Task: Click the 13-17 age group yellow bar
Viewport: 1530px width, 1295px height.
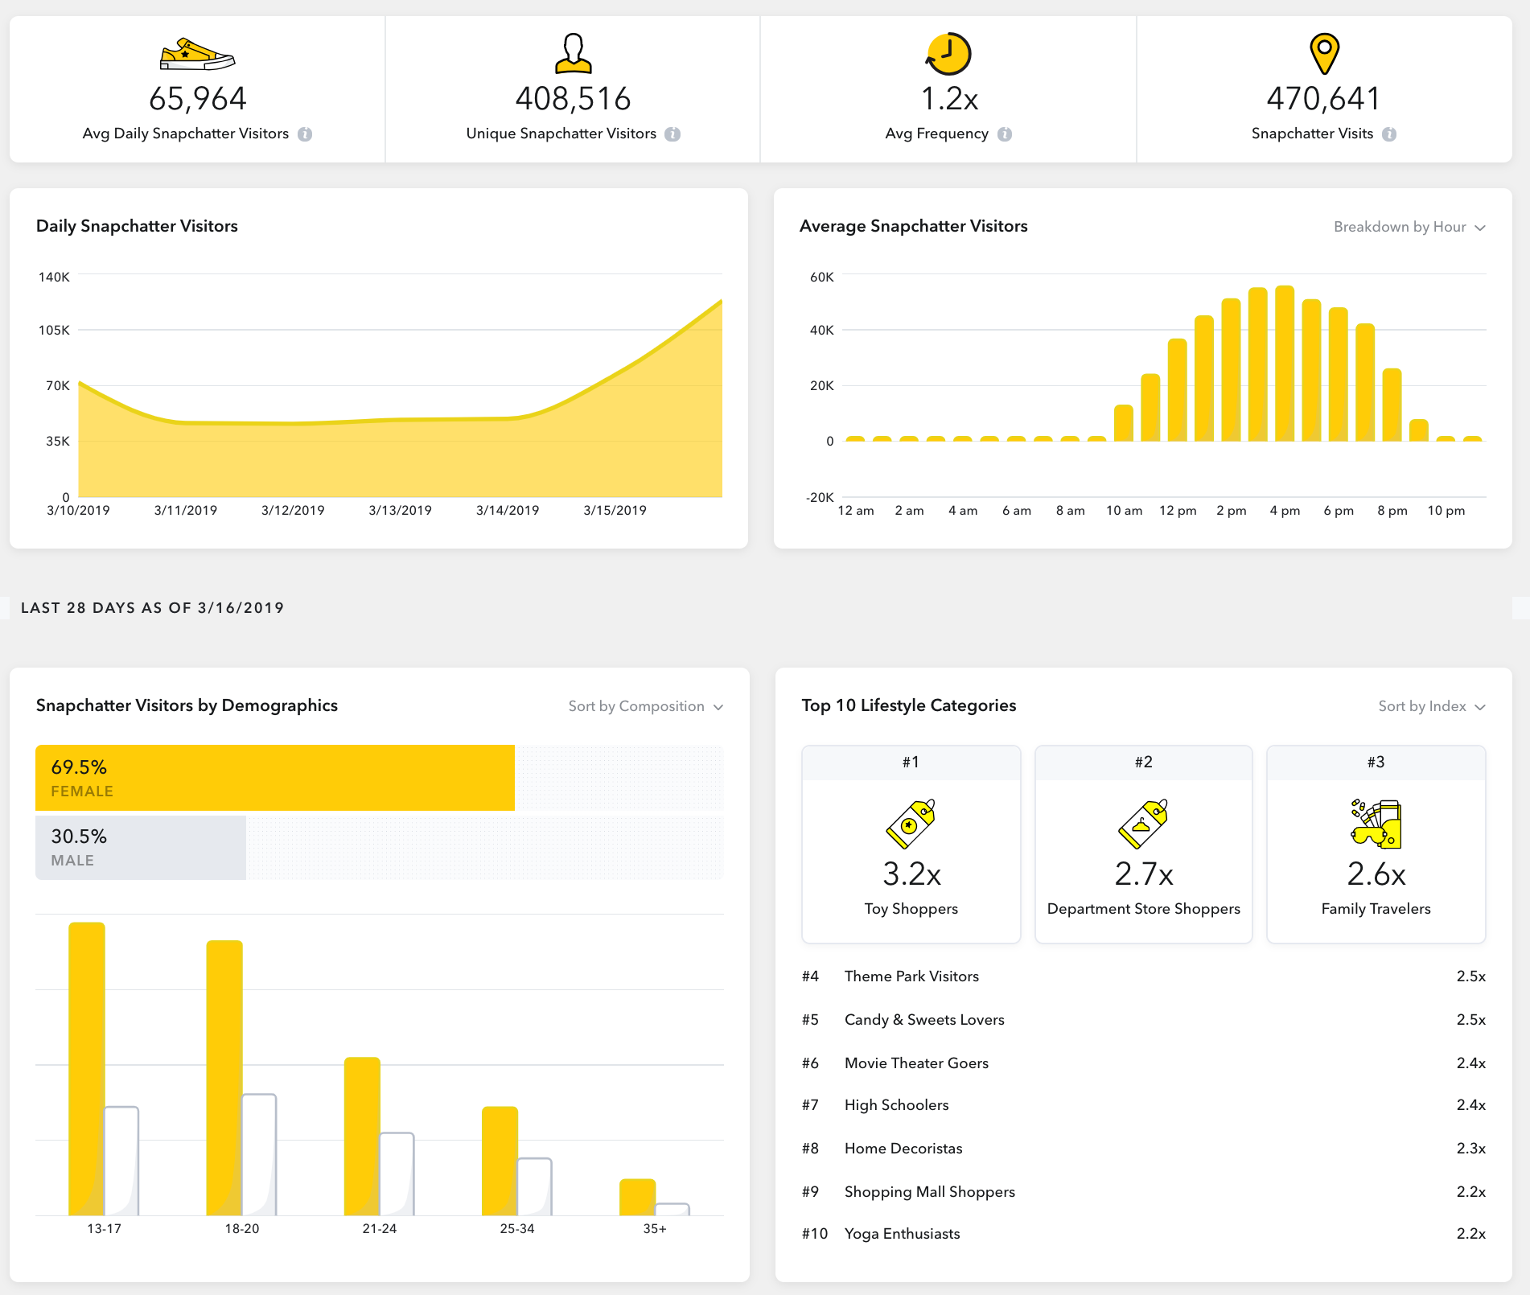Action: [87, 1069]
